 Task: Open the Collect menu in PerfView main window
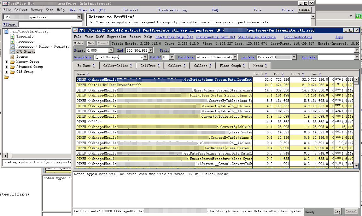pyautogui.click(x=21, y=10)
